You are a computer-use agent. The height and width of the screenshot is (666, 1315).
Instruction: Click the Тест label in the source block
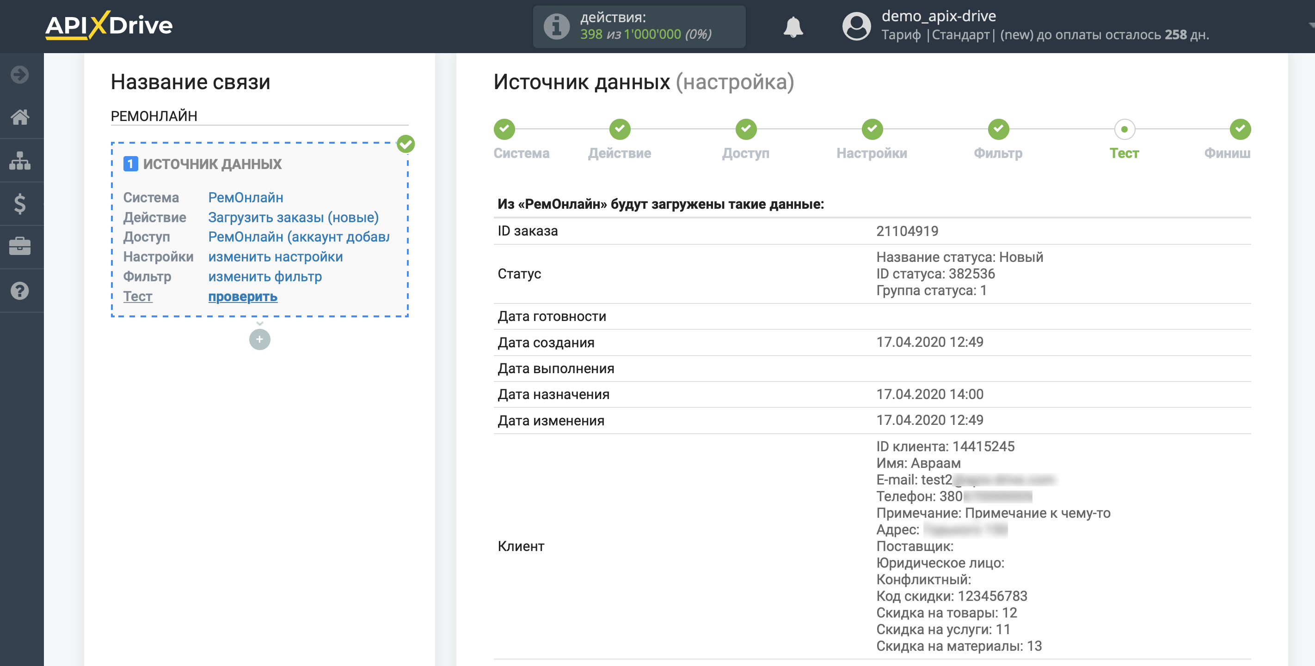click(138, 297)
